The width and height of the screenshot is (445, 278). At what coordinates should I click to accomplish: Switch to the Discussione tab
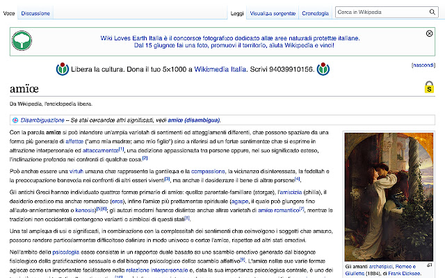click(x=35, y=13)
